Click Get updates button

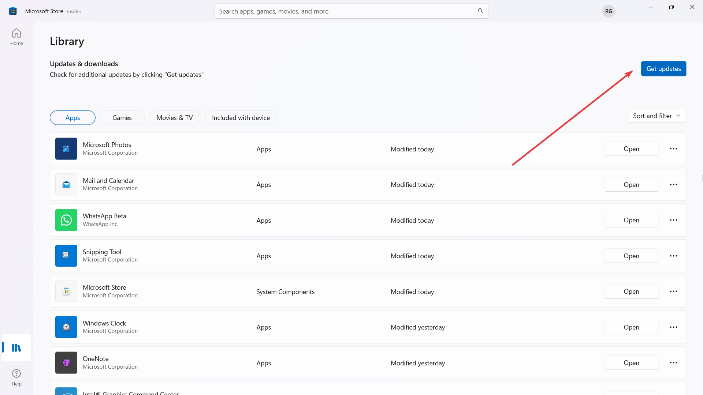pyautogui.click(x=663, y=68)
